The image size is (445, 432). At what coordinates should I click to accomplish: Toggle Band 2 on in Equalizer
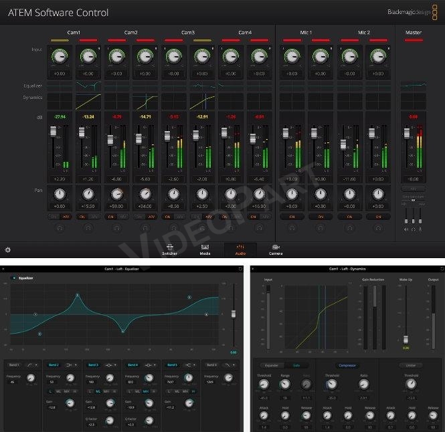pyautogui.click(x=54, y=364)
